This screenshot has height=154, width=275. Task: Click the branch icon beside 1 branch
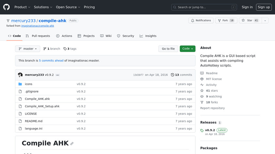[x=45, y=49]
